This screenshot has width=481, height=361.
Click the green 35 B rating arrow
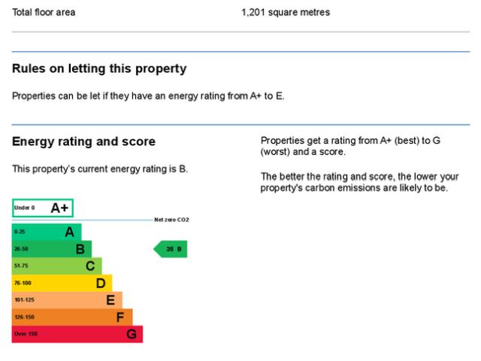click(171, 249)
